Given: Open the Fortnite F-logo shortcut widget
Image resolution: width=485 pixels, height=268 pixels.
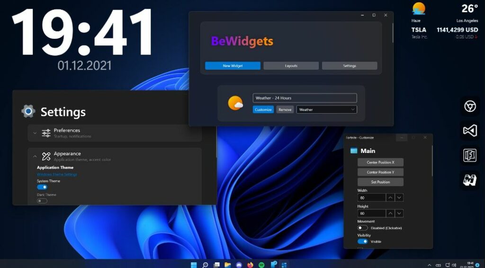Looking at the screenshot, I should pyautogui.click(x=470, y=155).
